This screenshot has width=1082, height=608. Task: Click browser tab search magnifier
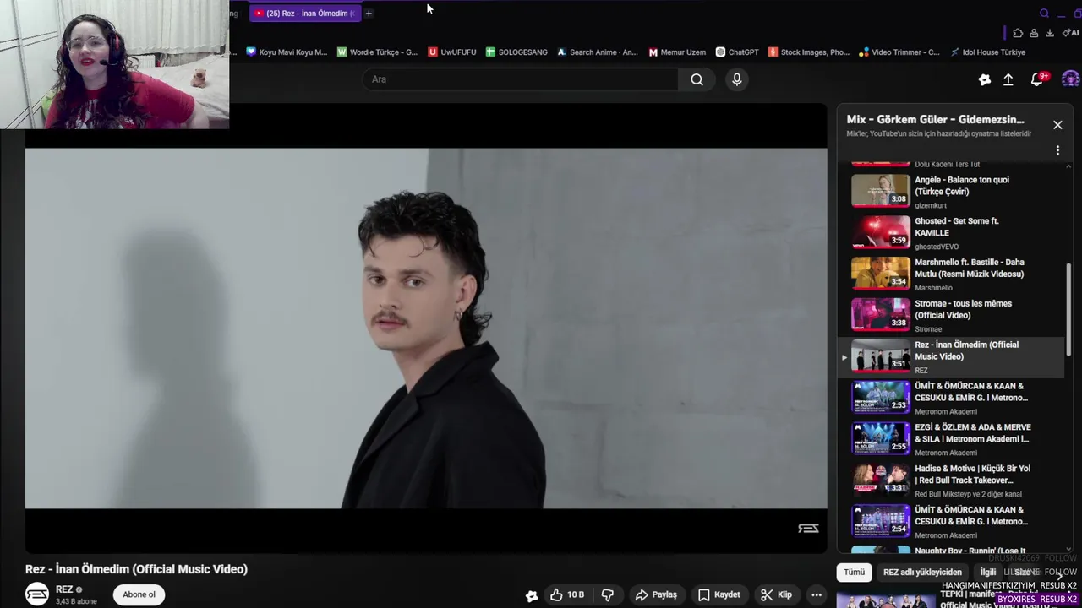coord(1045,13)
